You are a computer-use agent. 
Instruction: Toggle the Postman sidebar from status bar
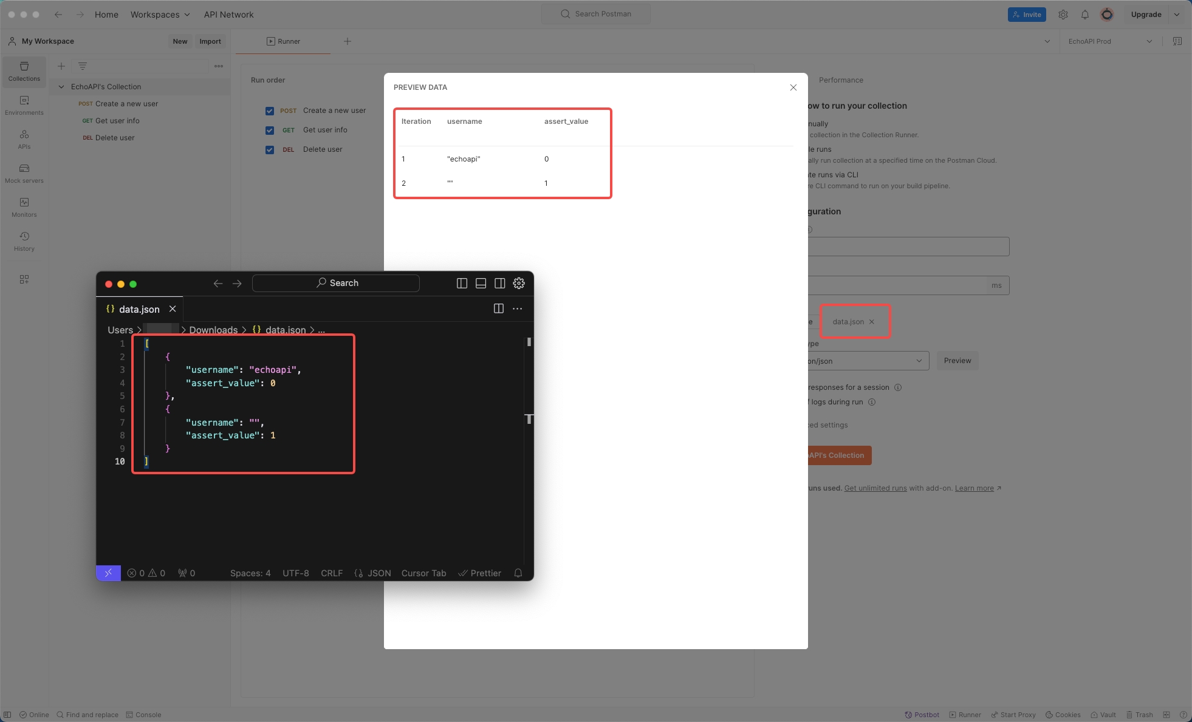(7, 715)
